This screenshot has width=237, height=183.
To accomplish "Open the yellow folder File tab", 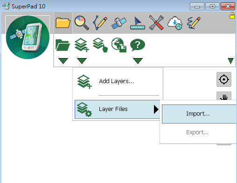I will tap(63, 23).
